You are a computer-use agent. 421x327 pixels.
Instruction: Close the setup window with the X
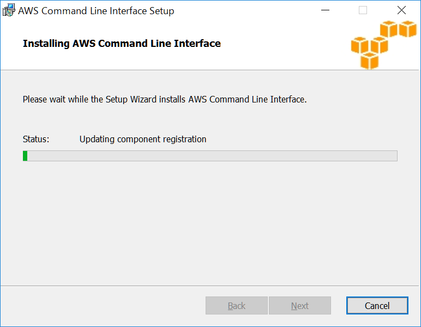point(401,10)
